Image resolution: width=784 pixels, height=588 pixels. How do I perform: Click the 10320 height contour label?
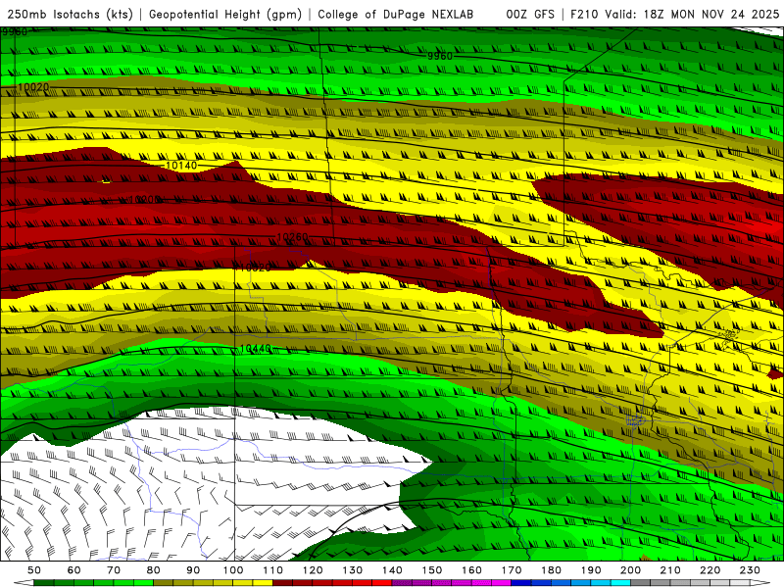[x=255, y=268]
